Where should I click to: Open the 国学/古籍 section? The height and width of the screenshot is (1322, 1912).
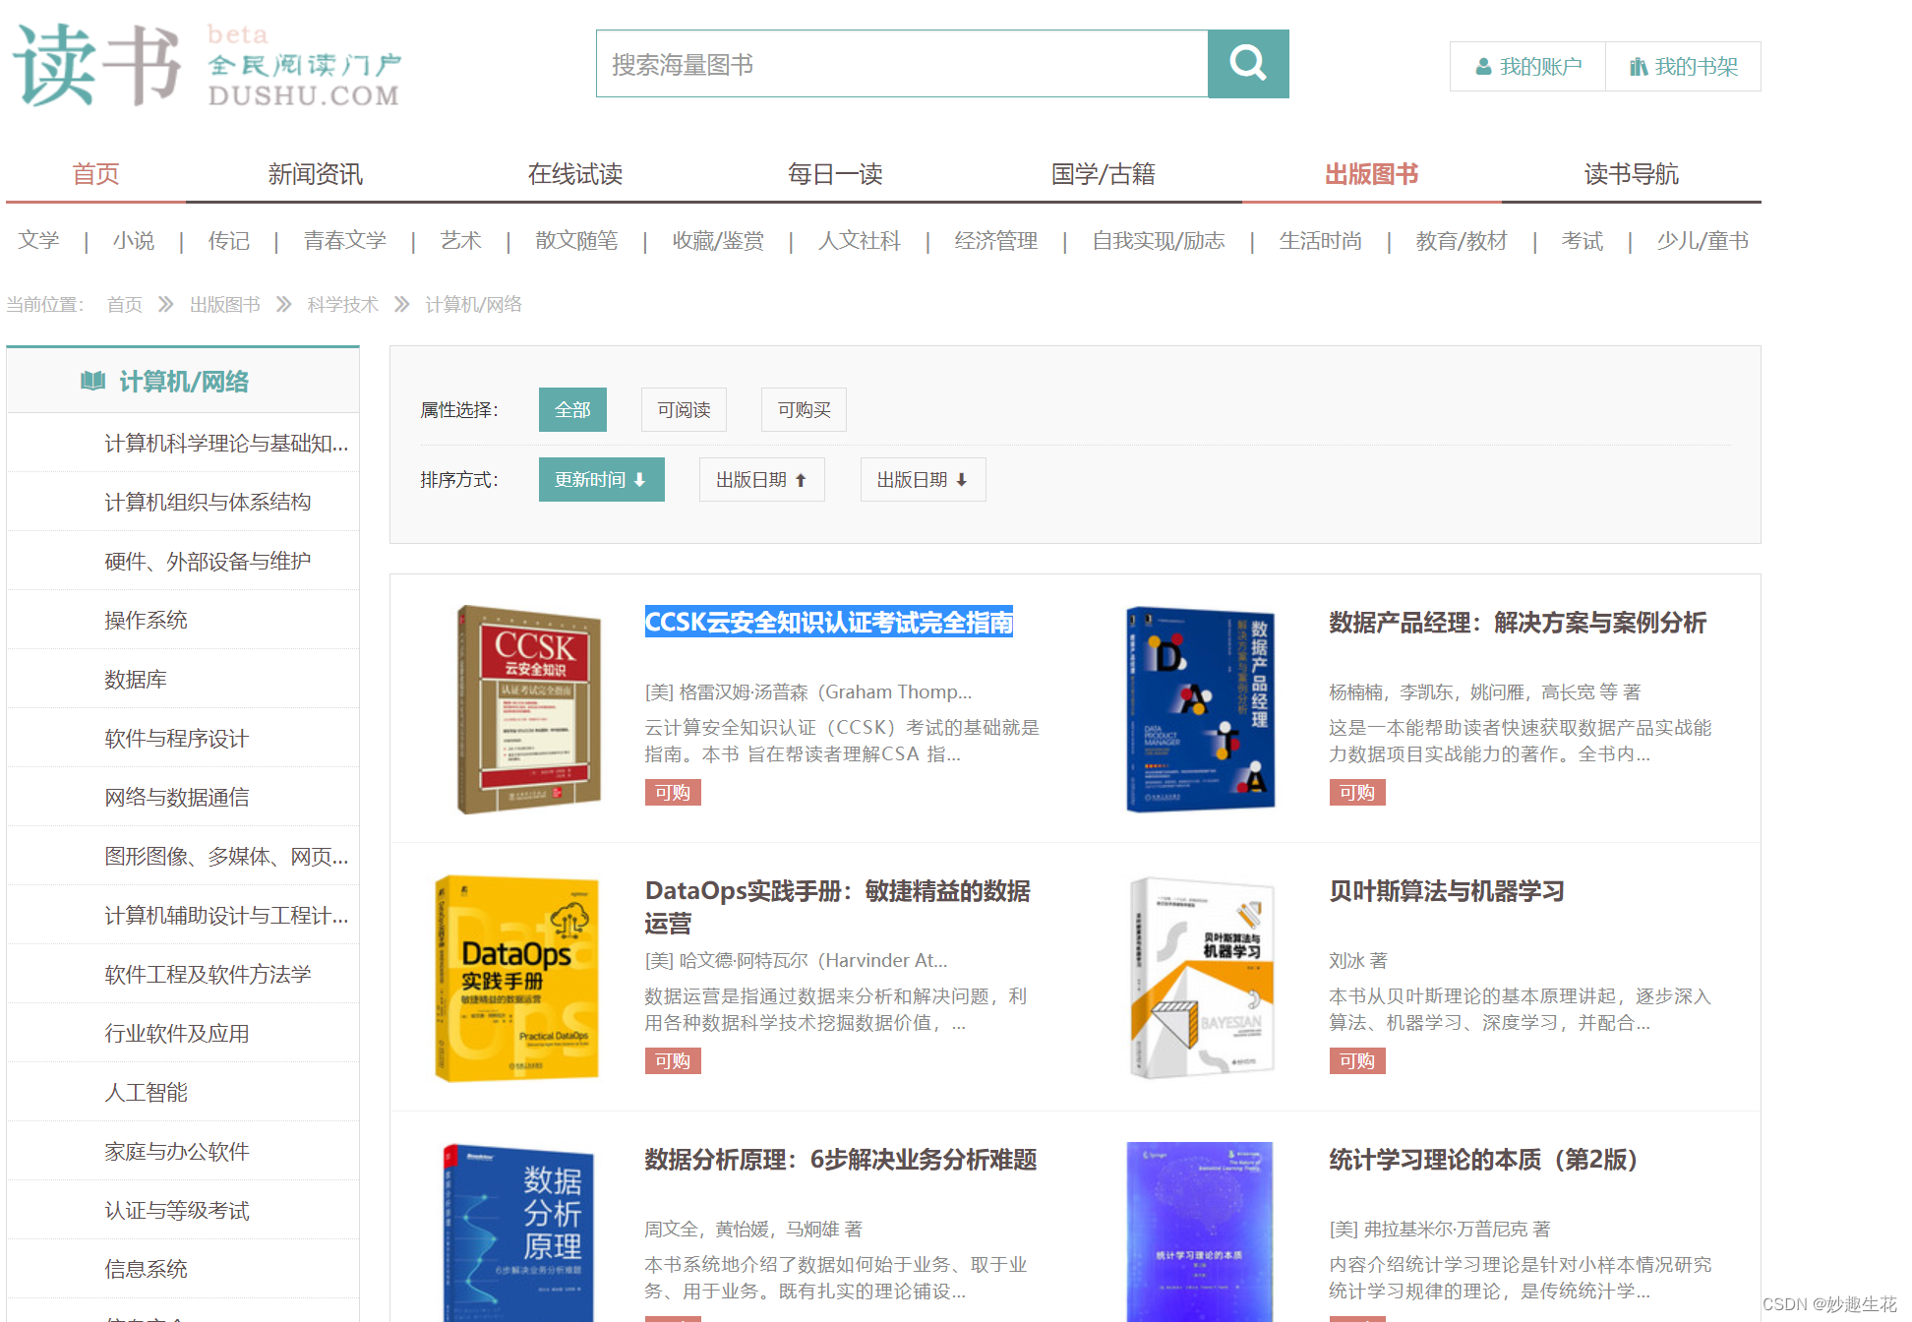[1104, 174]
